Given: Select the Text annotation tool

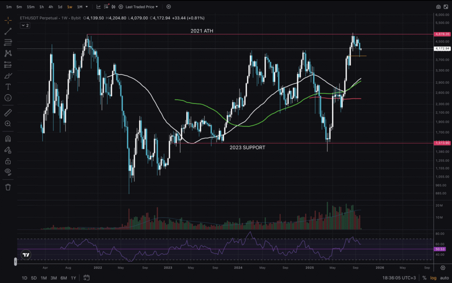Looking at the screenshot, I should click(x=8, y=86).
